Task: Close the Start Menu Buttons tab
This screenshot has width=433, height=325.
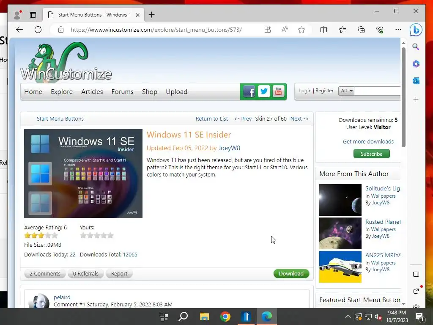Action: (x=137, y=15)
